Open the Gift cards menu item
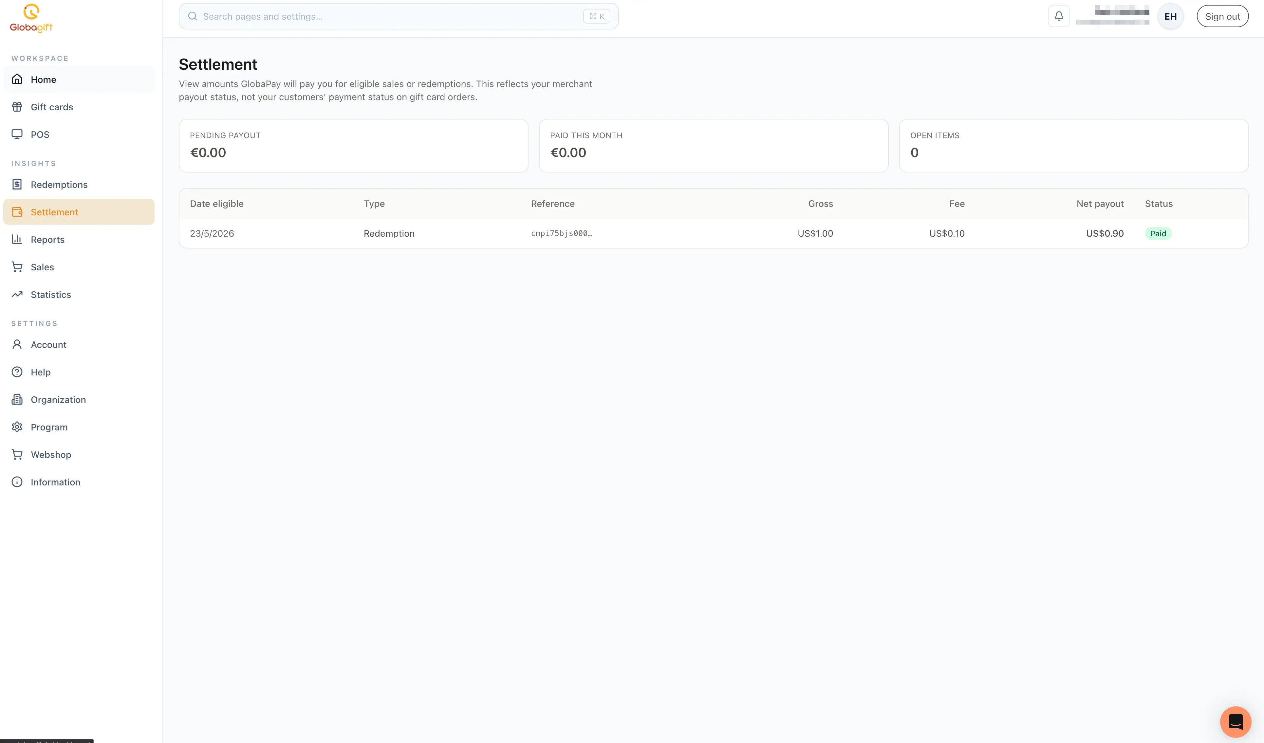 click(79, 107)
